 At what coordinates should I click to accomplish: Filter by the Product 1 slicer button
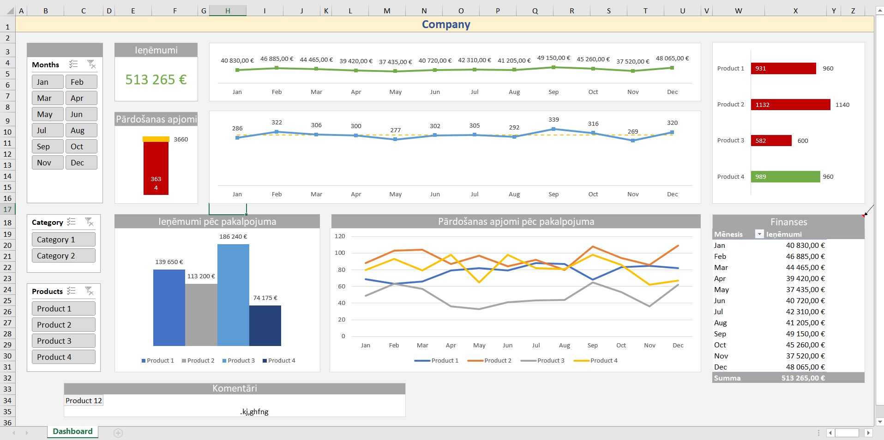(63, 309)
